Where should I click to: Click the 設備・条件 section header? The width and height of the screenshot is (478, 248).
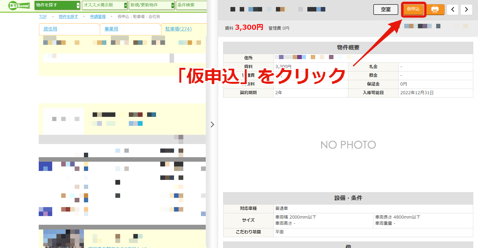(348, 198)
